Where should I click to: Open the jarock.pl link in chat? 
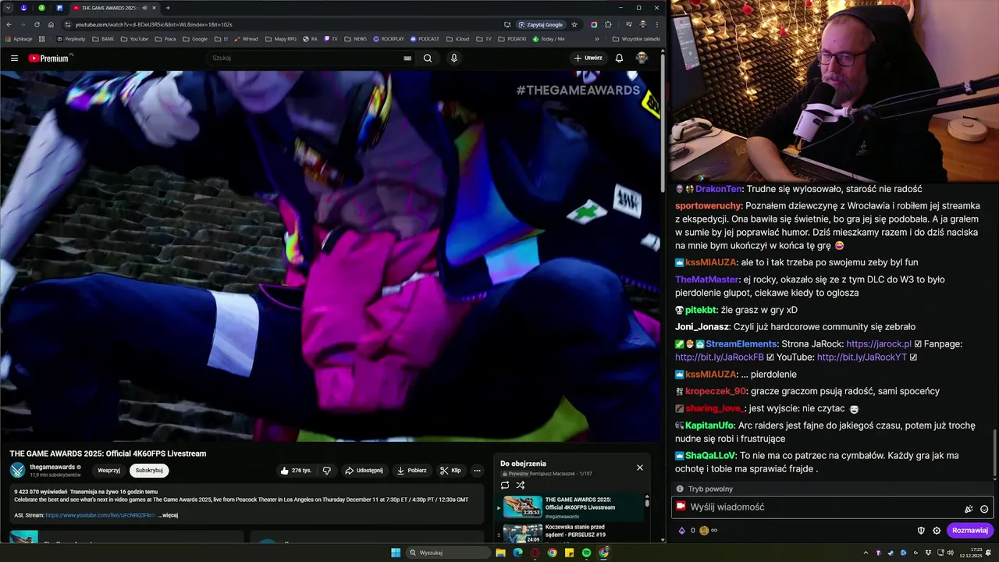click(x=879, y=344)
